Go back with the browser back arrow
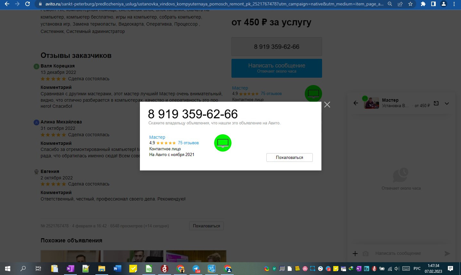The width and height of the screenshot is (461, 275). (x=7, y=4)
